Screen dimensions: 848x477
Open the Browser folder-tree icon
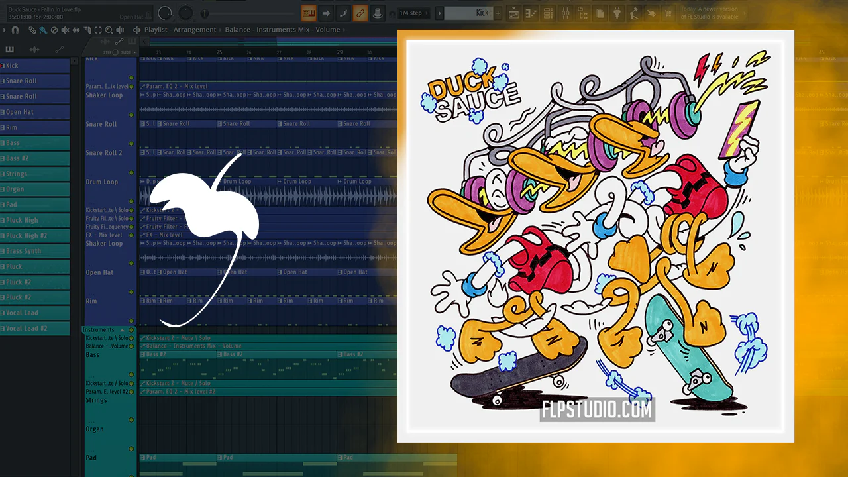click(x=582, y=13)
